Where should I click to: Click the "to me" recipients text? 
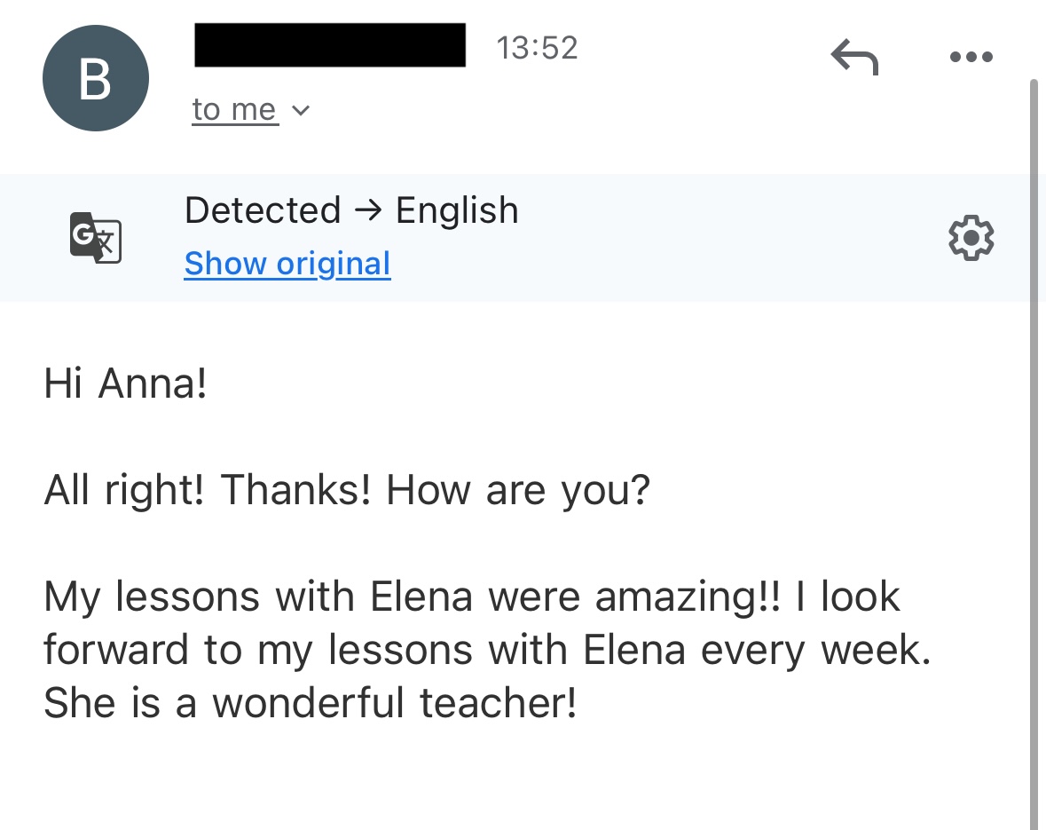point(234,110)
